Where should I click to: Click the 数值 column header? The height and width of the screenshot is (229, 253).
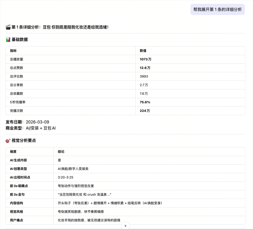tap(143, 51)
